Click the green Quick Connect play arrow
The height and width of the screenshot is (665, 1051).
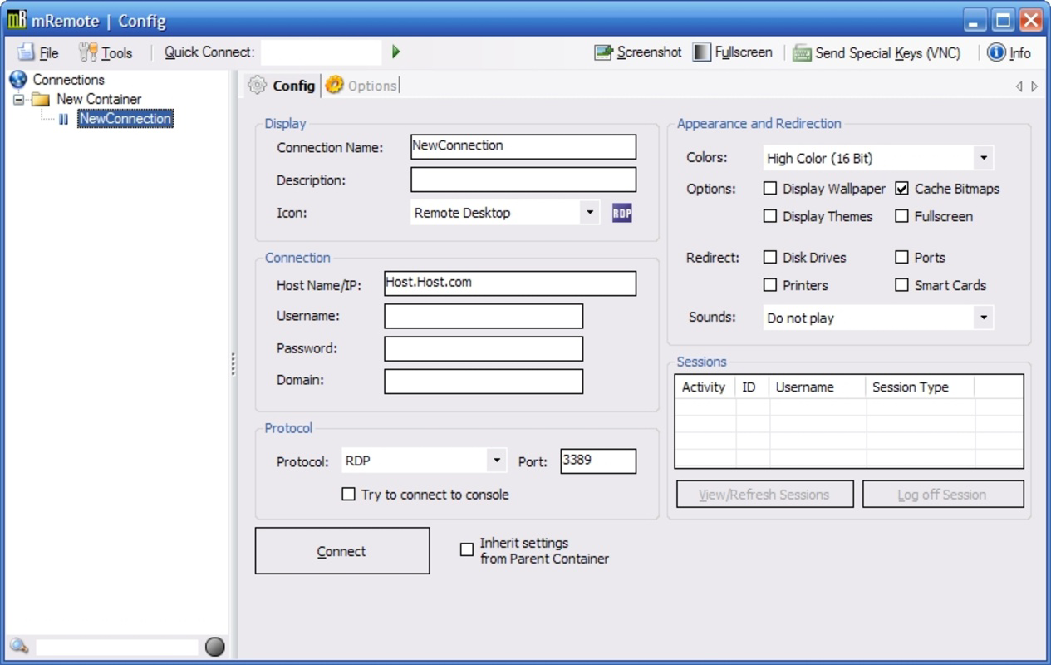tap(396, 52)
